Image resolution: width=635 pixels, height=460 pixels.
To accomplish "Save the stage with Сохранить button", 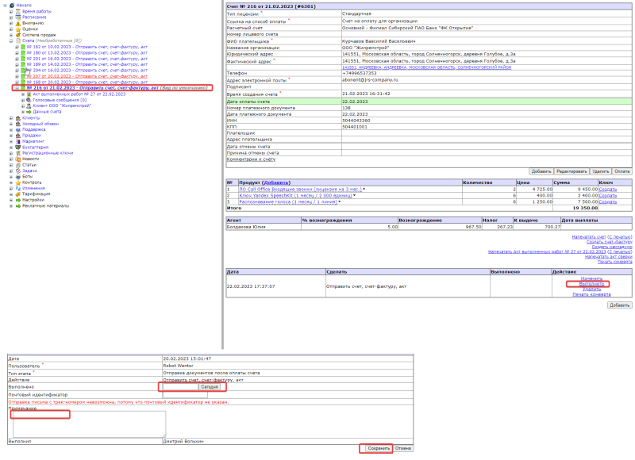I will pos(379,448).
